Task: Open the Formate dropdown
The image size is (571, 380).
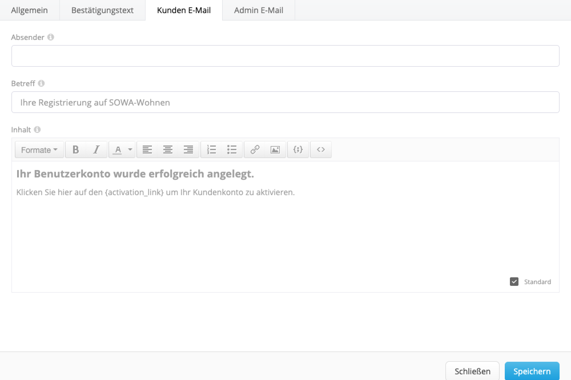Action: coord(39,149)
